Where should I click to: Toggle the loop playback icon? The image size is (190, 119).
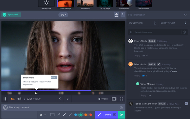click(13, 99)
